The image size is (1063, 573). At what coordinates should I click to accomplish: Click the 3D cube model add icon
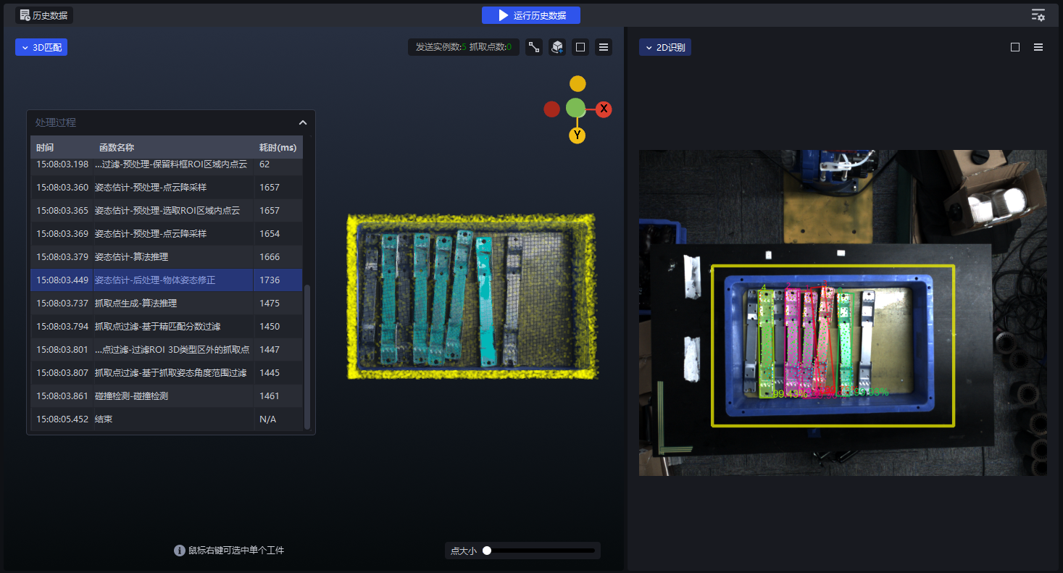tap(557, 47)
